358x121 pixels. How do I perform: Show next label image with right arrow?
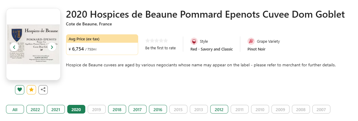(x=52, y=47)
